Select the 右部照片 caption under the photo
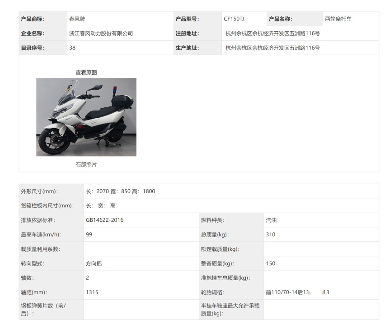Image resolution: width=385 pixels, height=320 pixels. pos(86,164)
